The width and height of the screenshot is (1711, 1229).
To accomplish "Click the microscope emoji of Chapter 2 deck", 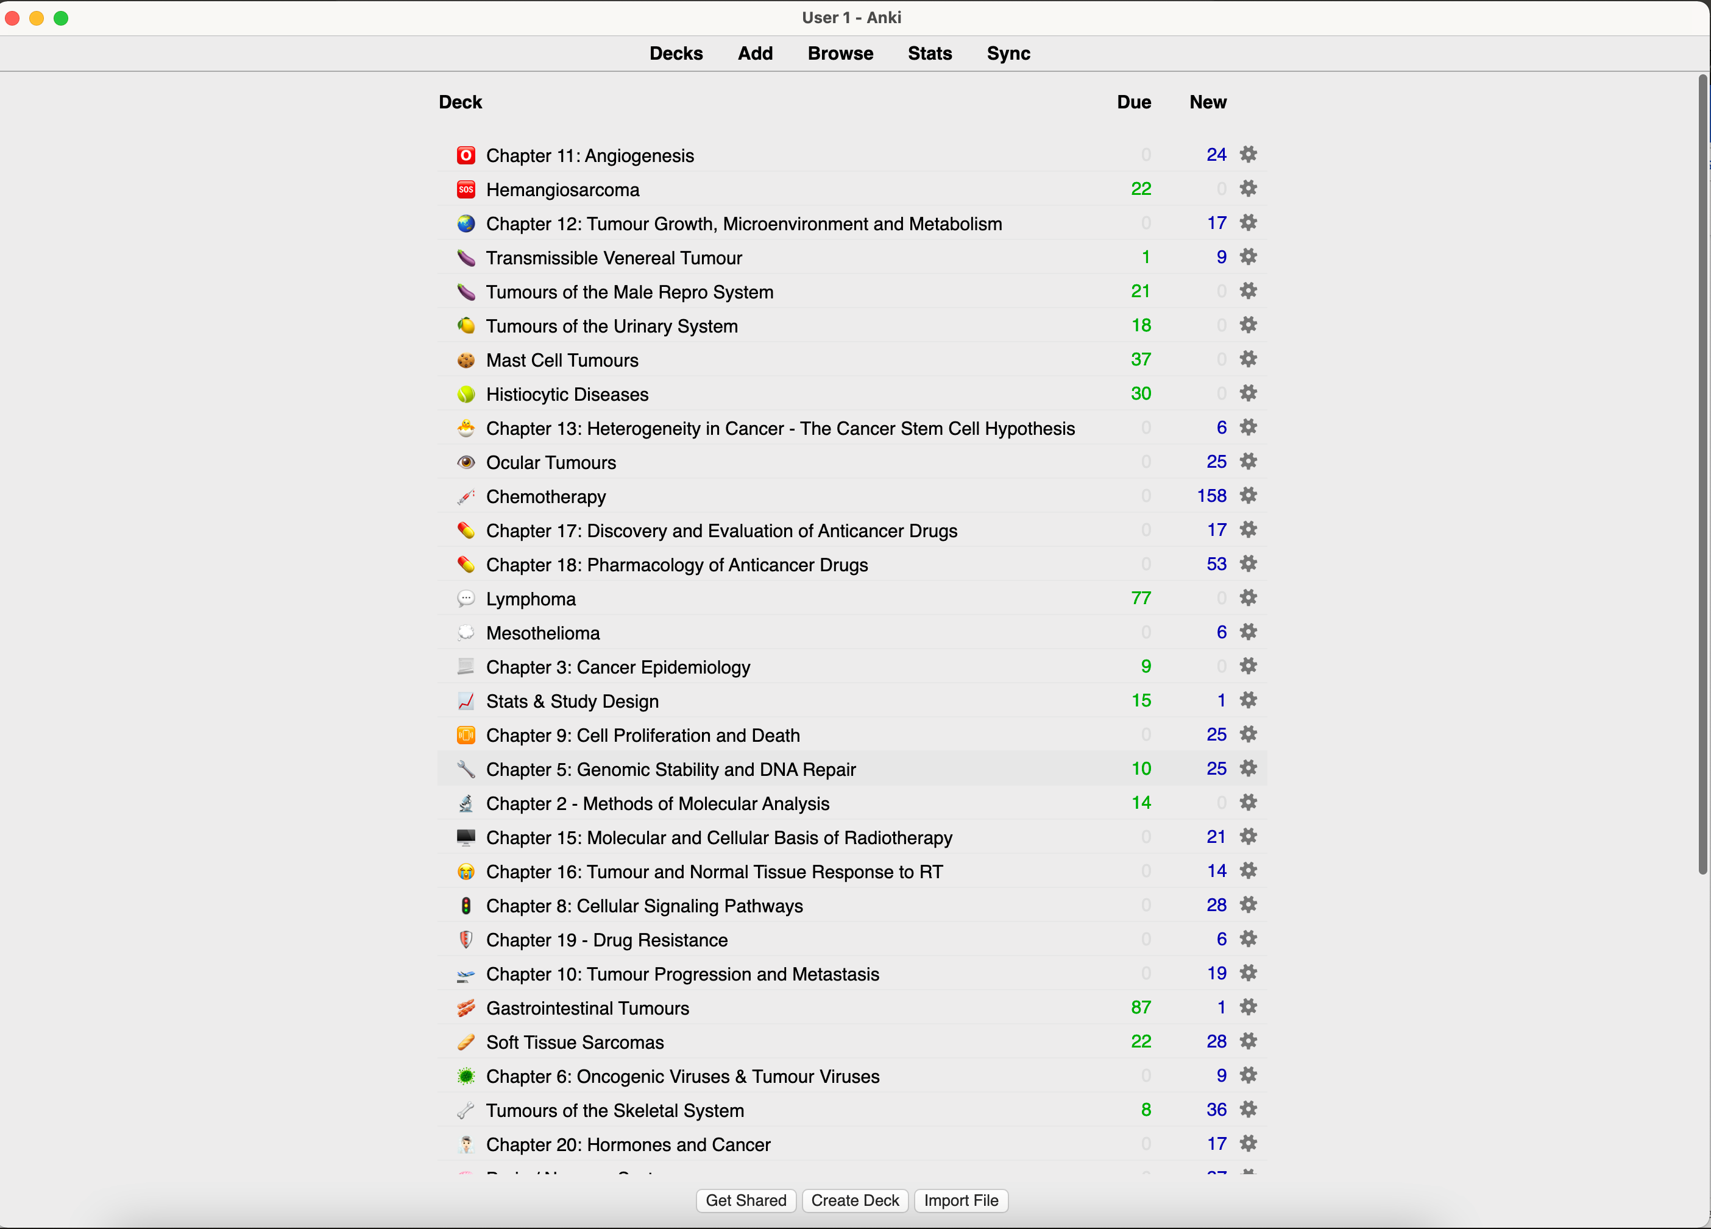I will (x=466, y=804).
